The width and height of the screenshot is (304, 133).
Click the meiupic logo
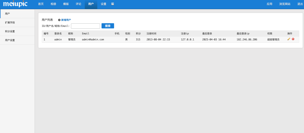click(15, 4)
